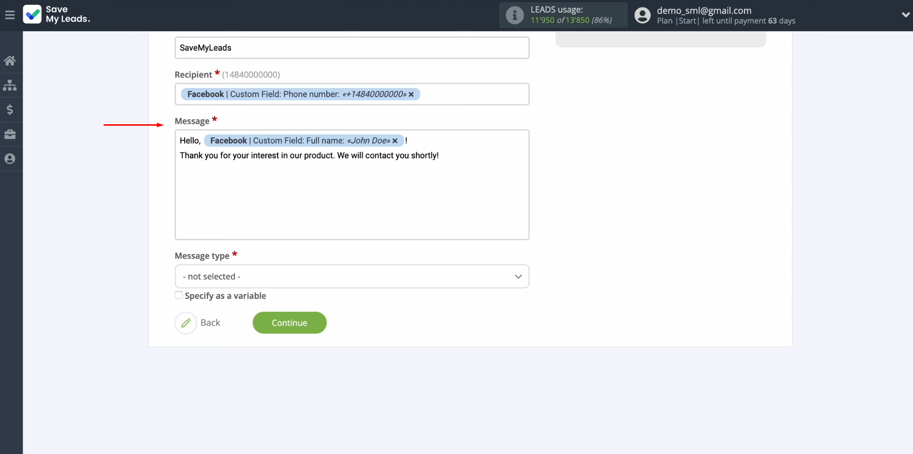
Task: Click the Recipient label
Action: pyautogui.click(x=193, y=74)
